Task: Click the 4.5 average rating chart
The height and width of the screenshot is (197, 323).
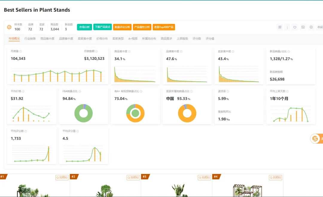Action: [x=83, y=154]
